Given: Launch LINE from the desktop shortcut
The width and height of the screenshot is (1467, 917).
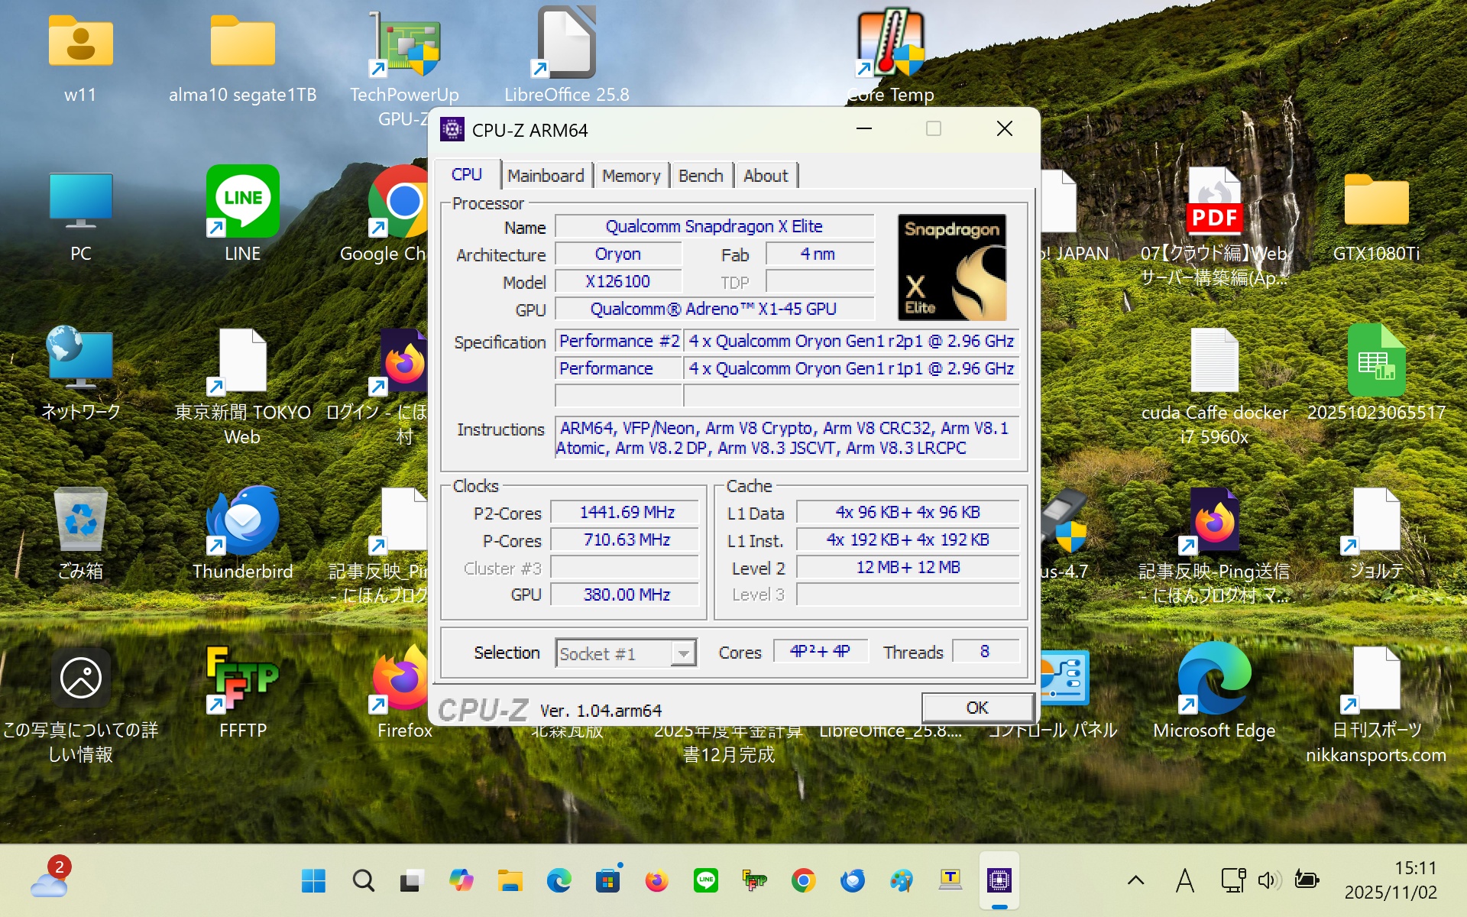Looking at the screenshot, I should coord(242,214).
